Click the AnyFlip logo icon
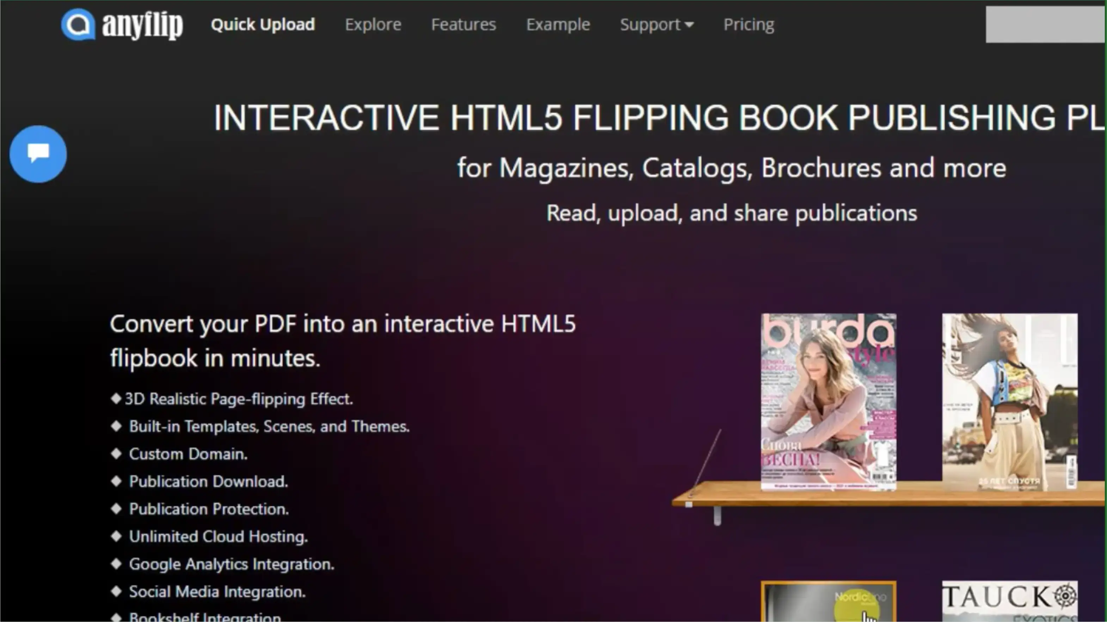Viewport: 1107px width, 622px height. coord(78,25)
